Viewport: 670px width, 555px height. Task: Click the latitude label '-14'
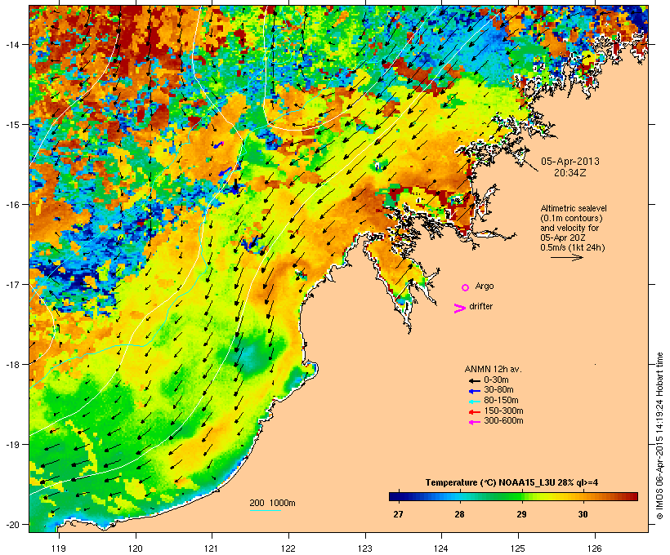coord(11,45)
